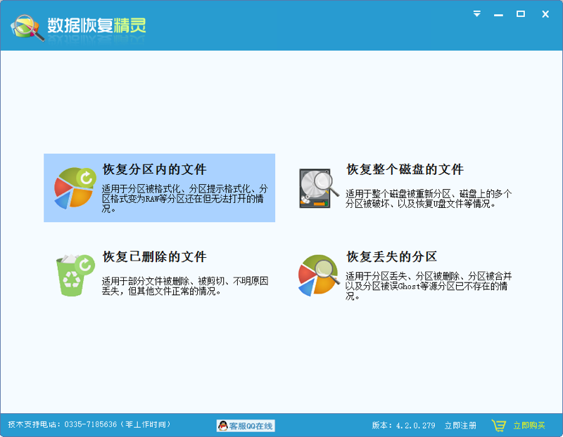Click the 数据恢复精灵 title text
Image resolution: width=563 pixels, height=437 pixels.
(x=96, y=25)
